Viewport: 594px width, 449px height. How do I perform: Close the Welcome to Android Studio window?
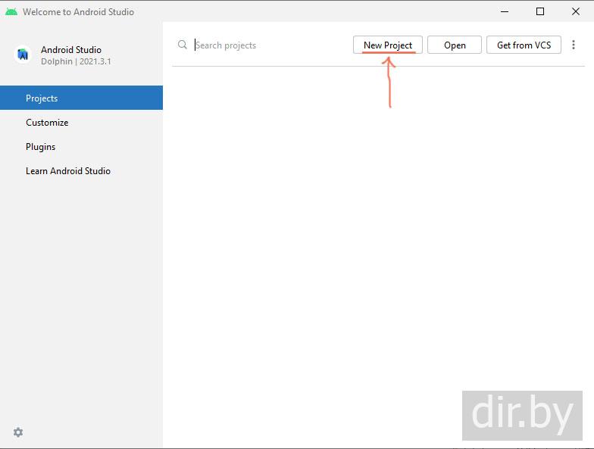coord(574,11)
